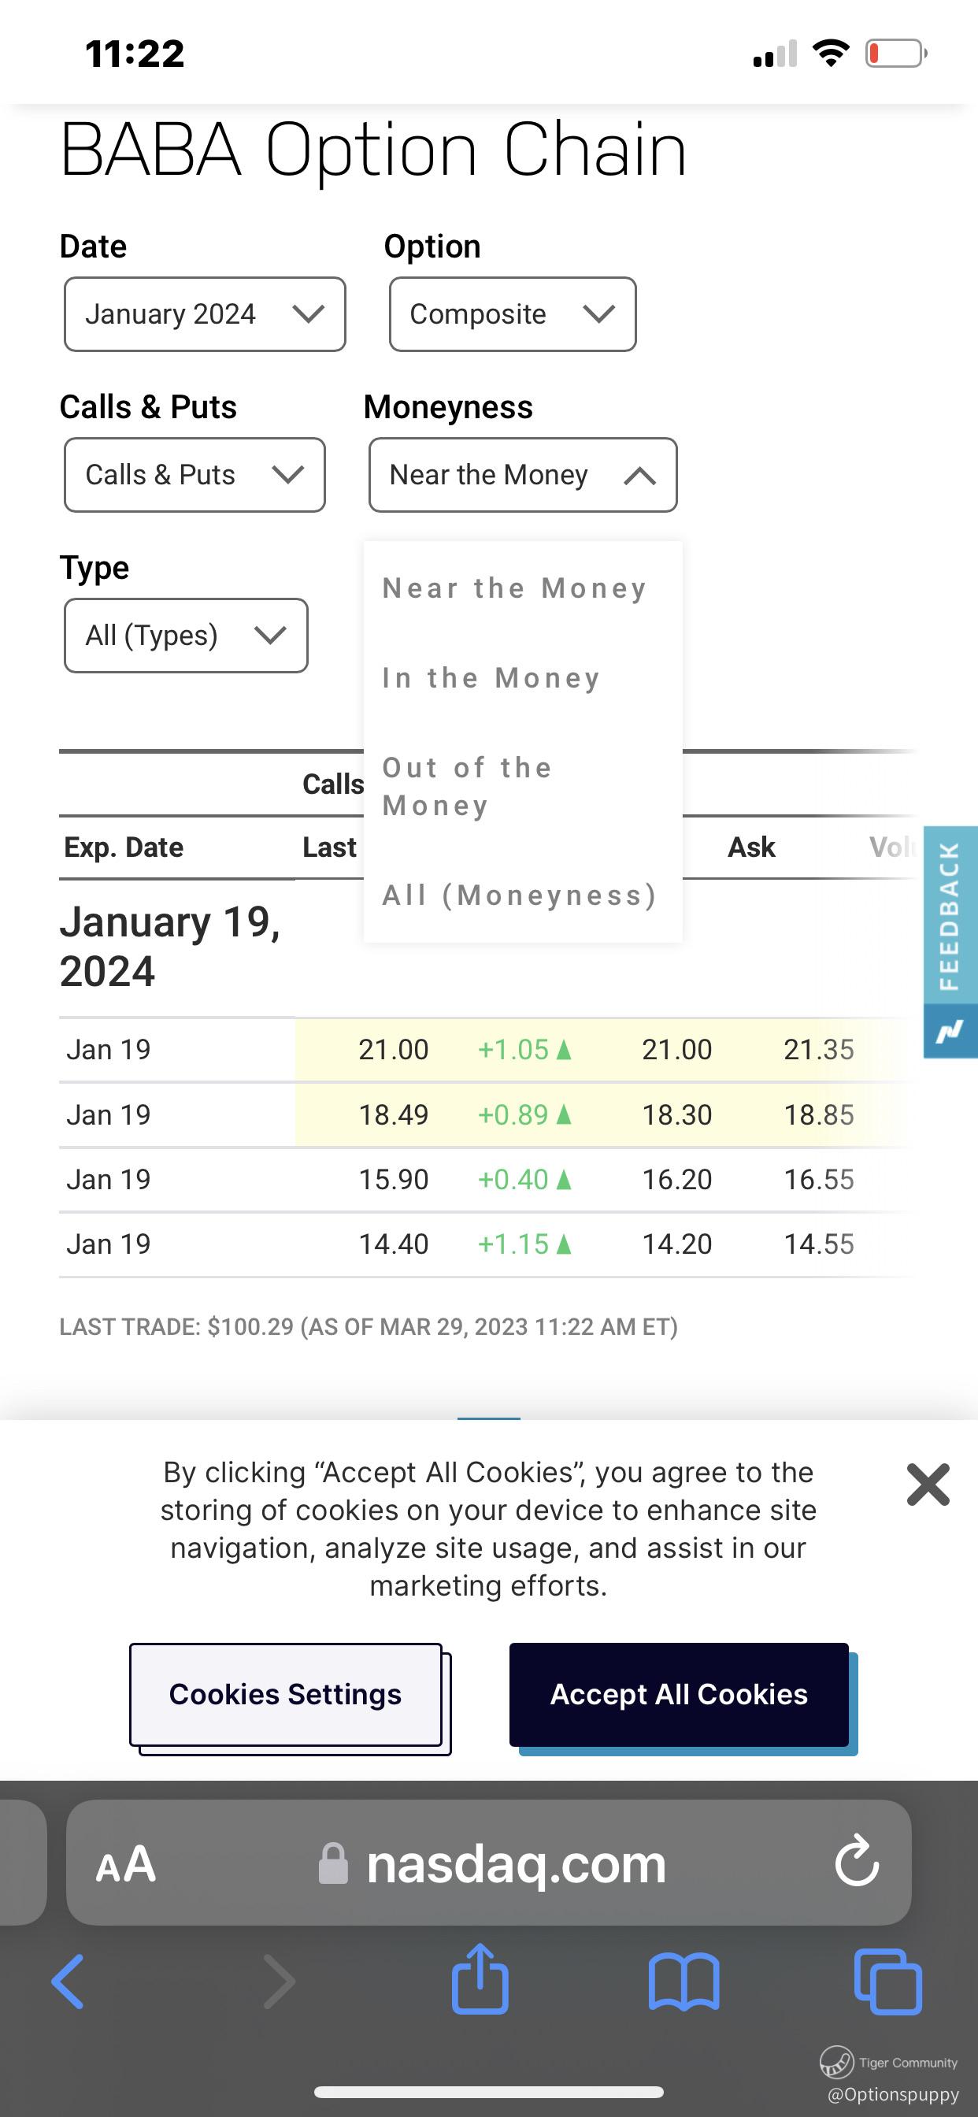This screenshot has height=2117, width=978.
Task: Select the Near the Money list option
Action: tap(514, 588)
